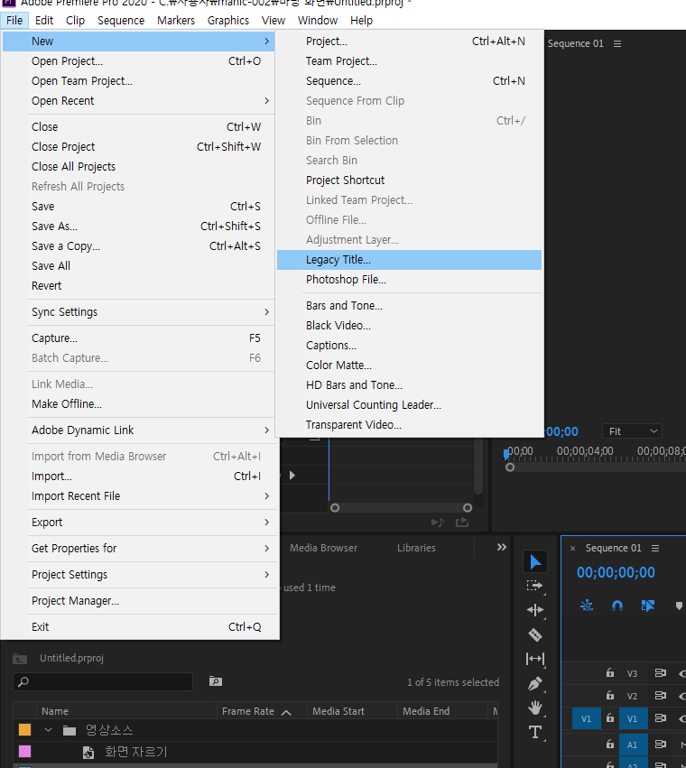Image resolution: width=686 pixels, height=768 pixels.
Task: Click the timeline timecode 00;00;00;00
Action: click(x=616, y=572)
